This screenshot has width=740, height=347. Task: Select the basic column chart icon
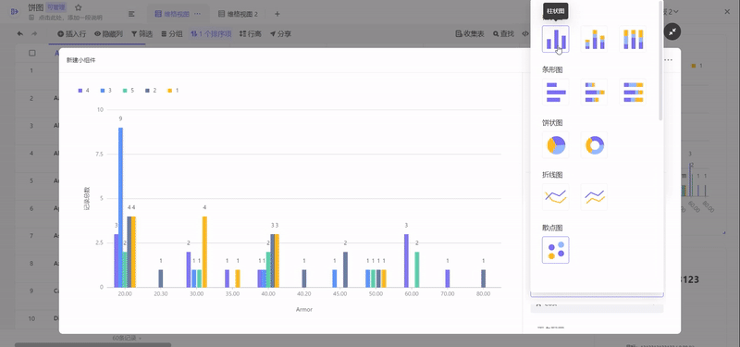click(x=556, y=39)
